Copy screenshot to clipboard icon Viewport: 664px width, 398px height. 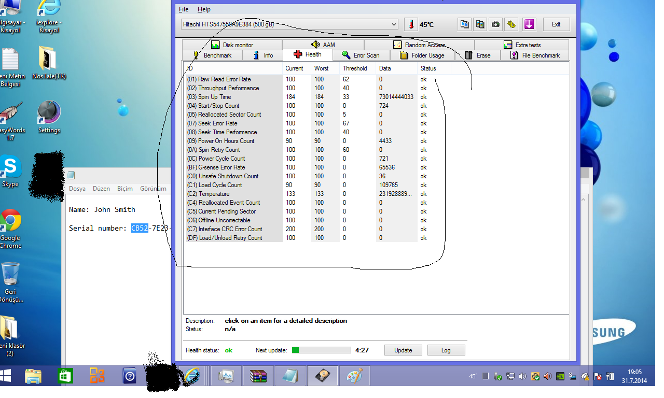[x=480, y=24]
